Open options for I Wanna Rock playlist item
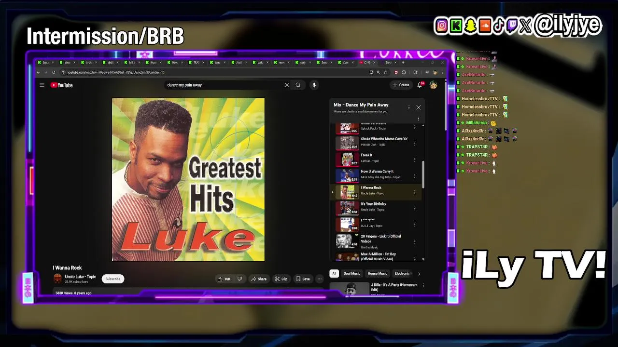This screenshot has width=618, height=347. click(x=415, y=192)
